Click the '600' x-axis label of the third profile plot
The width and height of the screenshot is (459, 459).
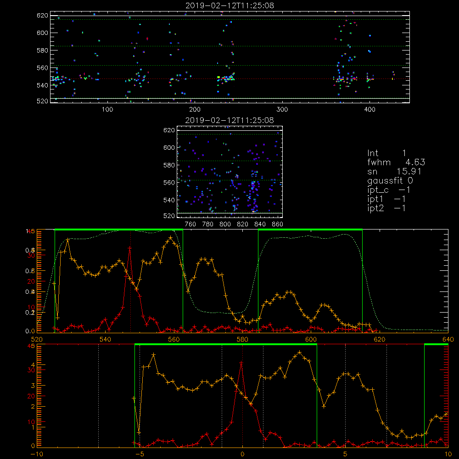[x=311, y=339]
